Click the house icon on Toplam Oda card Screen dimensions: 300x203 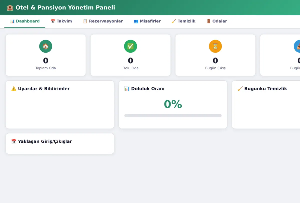pos(45,46)
